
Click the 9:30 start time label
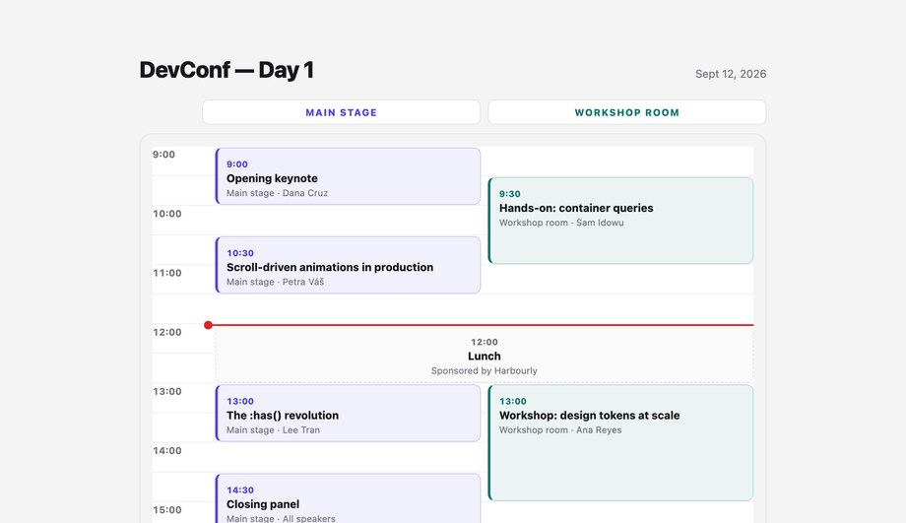(510, 194)
